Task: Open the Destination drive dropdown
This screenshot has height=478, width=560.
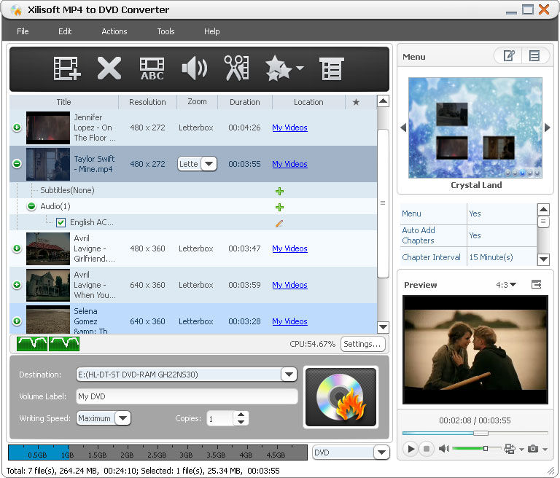Action: 289,375
